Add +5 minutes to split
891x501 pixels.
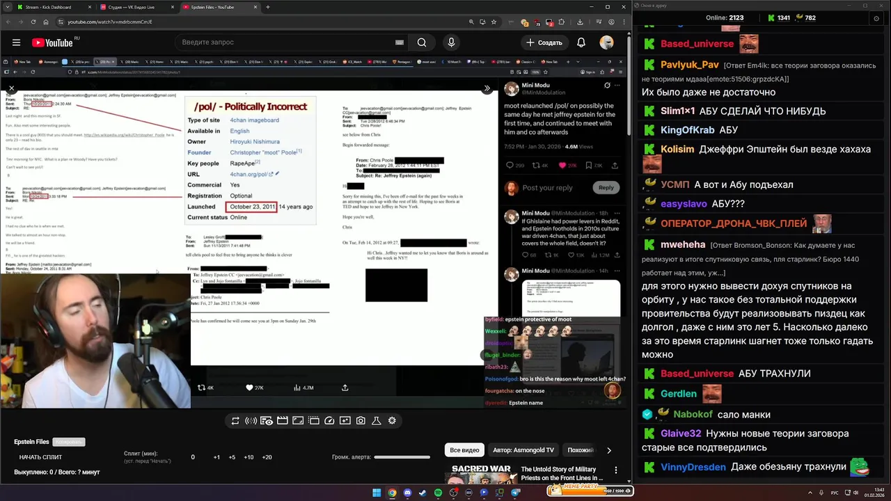click(232, 457)
